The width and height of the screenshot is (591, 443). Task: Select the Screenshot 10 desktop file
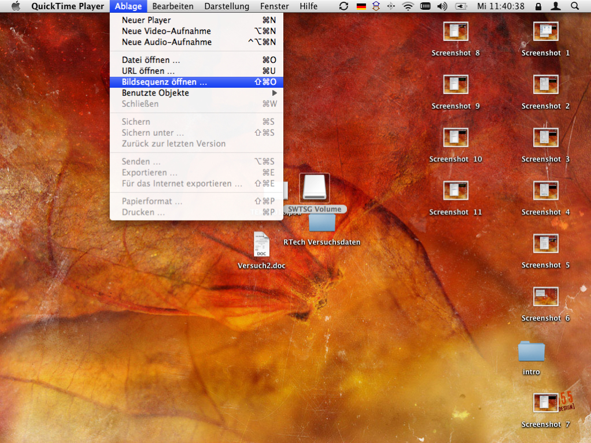(456, 137)
